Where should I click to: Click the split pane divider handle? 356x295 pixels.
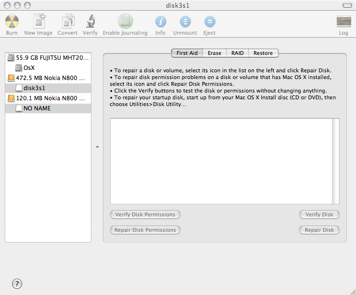point(97,147)
